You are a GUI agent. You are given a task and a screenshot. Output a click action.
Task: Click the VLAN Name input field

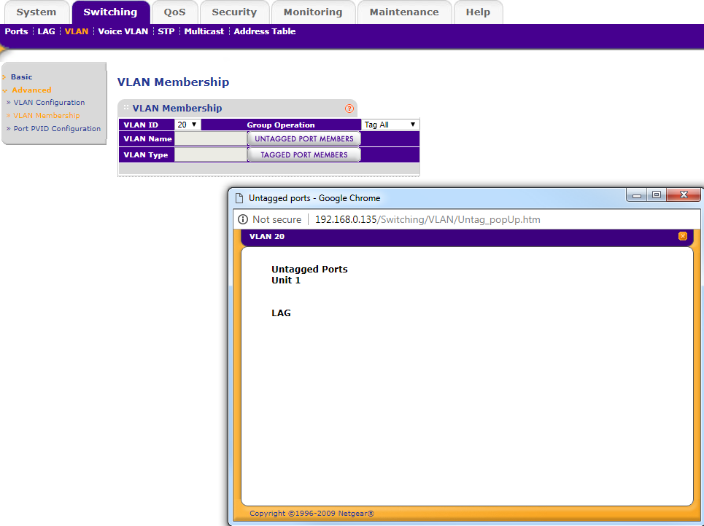(211, 138)
